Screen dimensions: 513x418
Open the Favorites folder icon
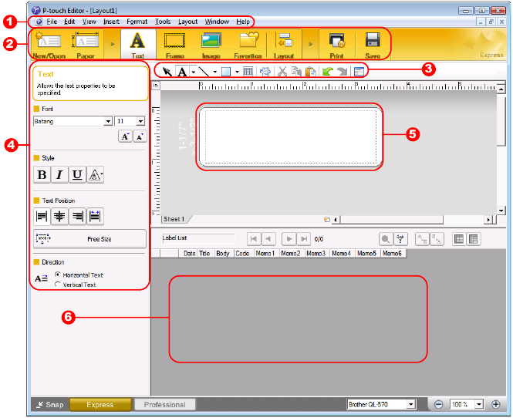248,45
